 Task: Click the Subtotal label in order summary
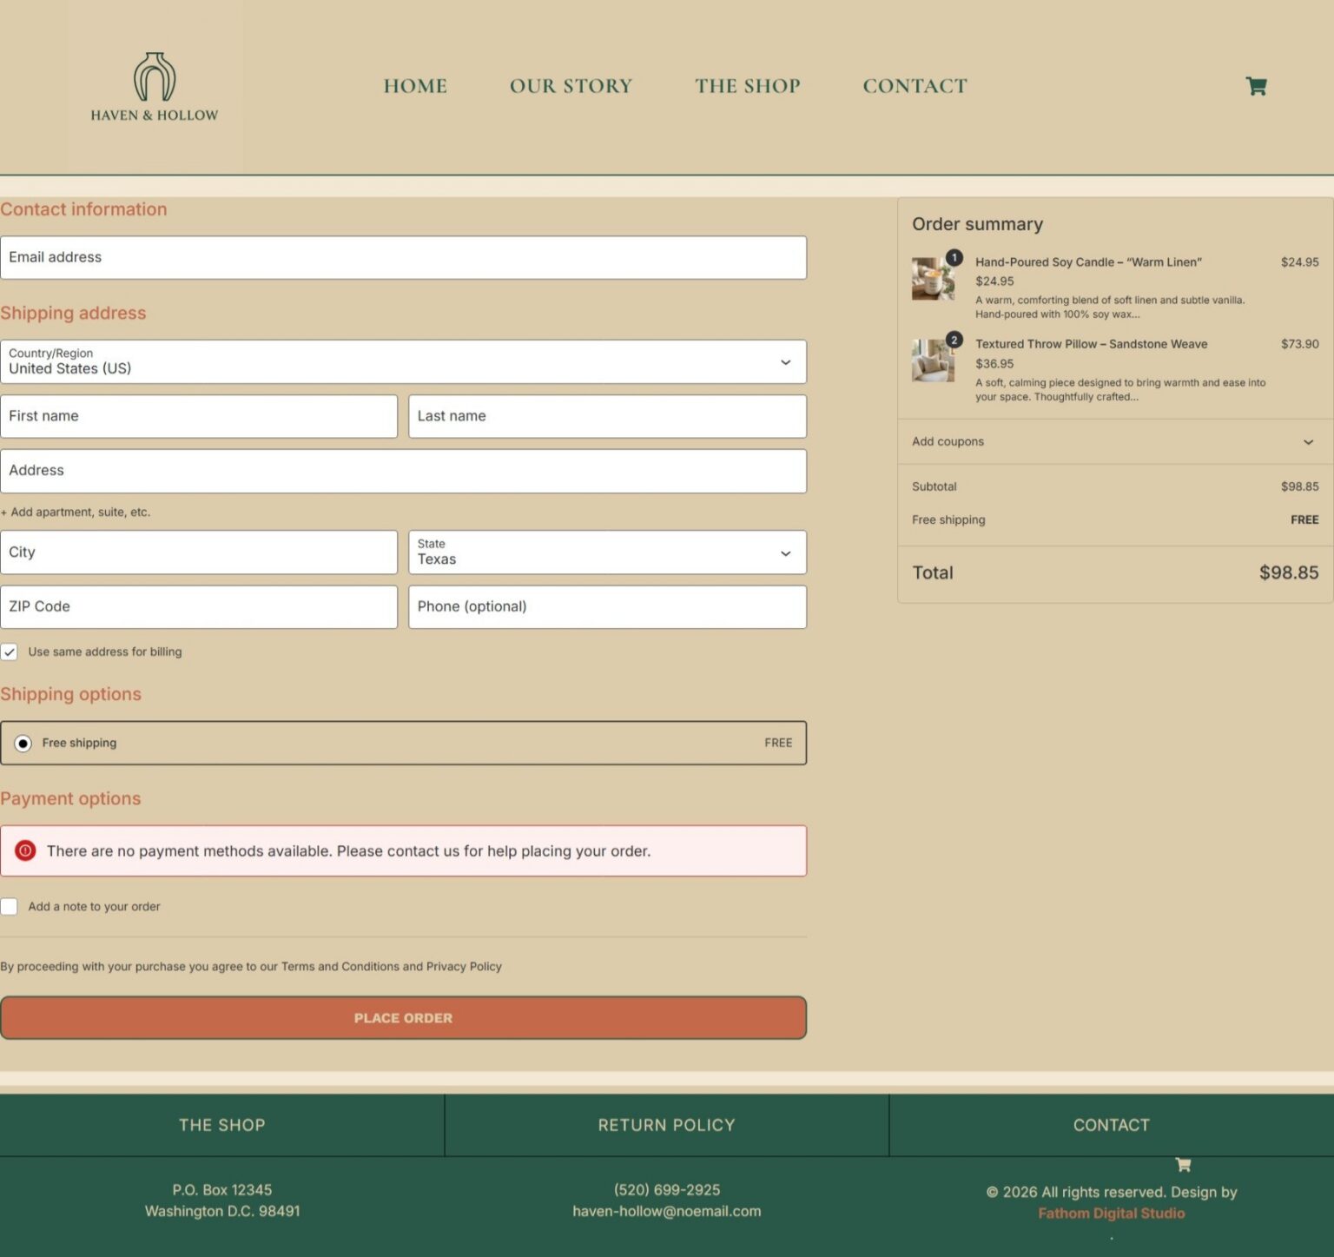click(934, 486)
